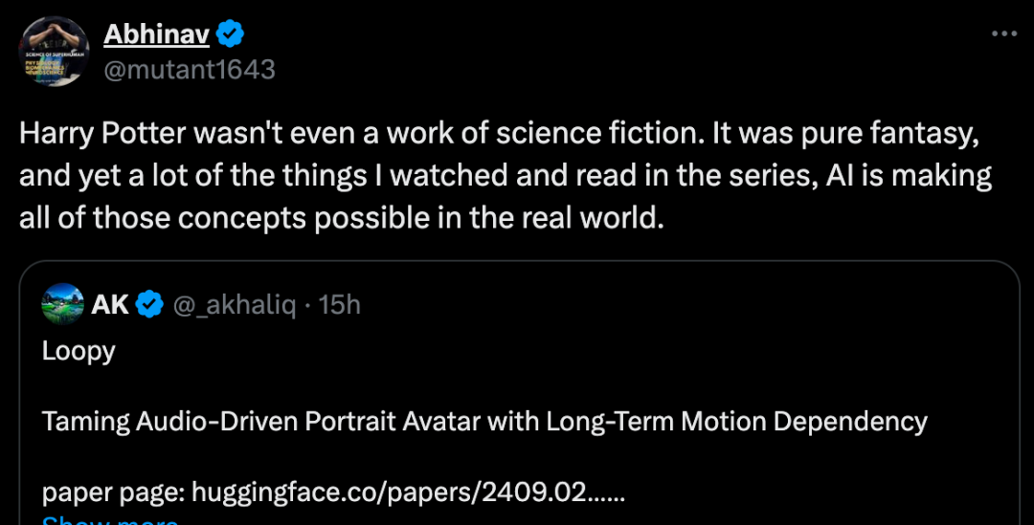Image resolution: width=1034 pixels, height=525 pixels.
Task: Open the @_akhaliq handle link
Action: click(x=235, y=304)
